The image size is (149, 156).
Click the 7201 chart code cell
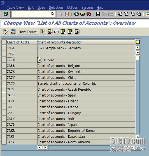click(22, 60)
